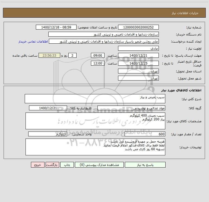This screenshot has width=209, height=202.
Task: Click the response deadline hour 09:00 field
Action: [x=97, y=55]
